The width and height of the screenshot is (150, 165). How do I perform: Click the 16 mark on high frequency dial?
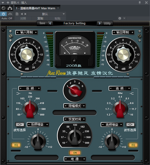(x=132, y=115)
